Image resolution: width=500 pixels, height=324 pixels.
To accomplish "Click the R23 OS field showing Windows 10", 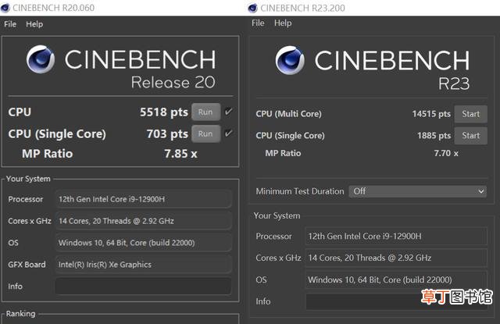I will (396, 279).
